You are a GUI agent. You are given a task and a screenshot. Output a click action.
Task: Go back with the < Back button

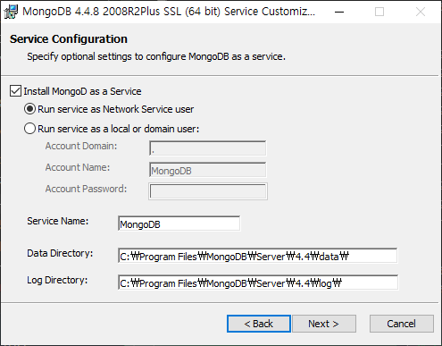(259, 324)
